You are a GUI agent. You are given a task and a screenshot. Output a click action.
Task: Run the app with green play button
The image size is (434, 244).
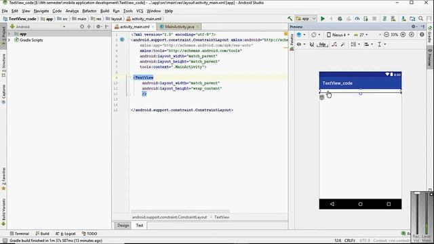click(x=323, y=19)
